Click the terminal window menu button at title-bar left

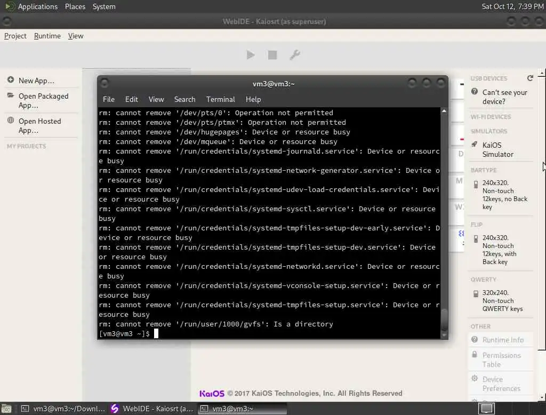click(104, 83)
